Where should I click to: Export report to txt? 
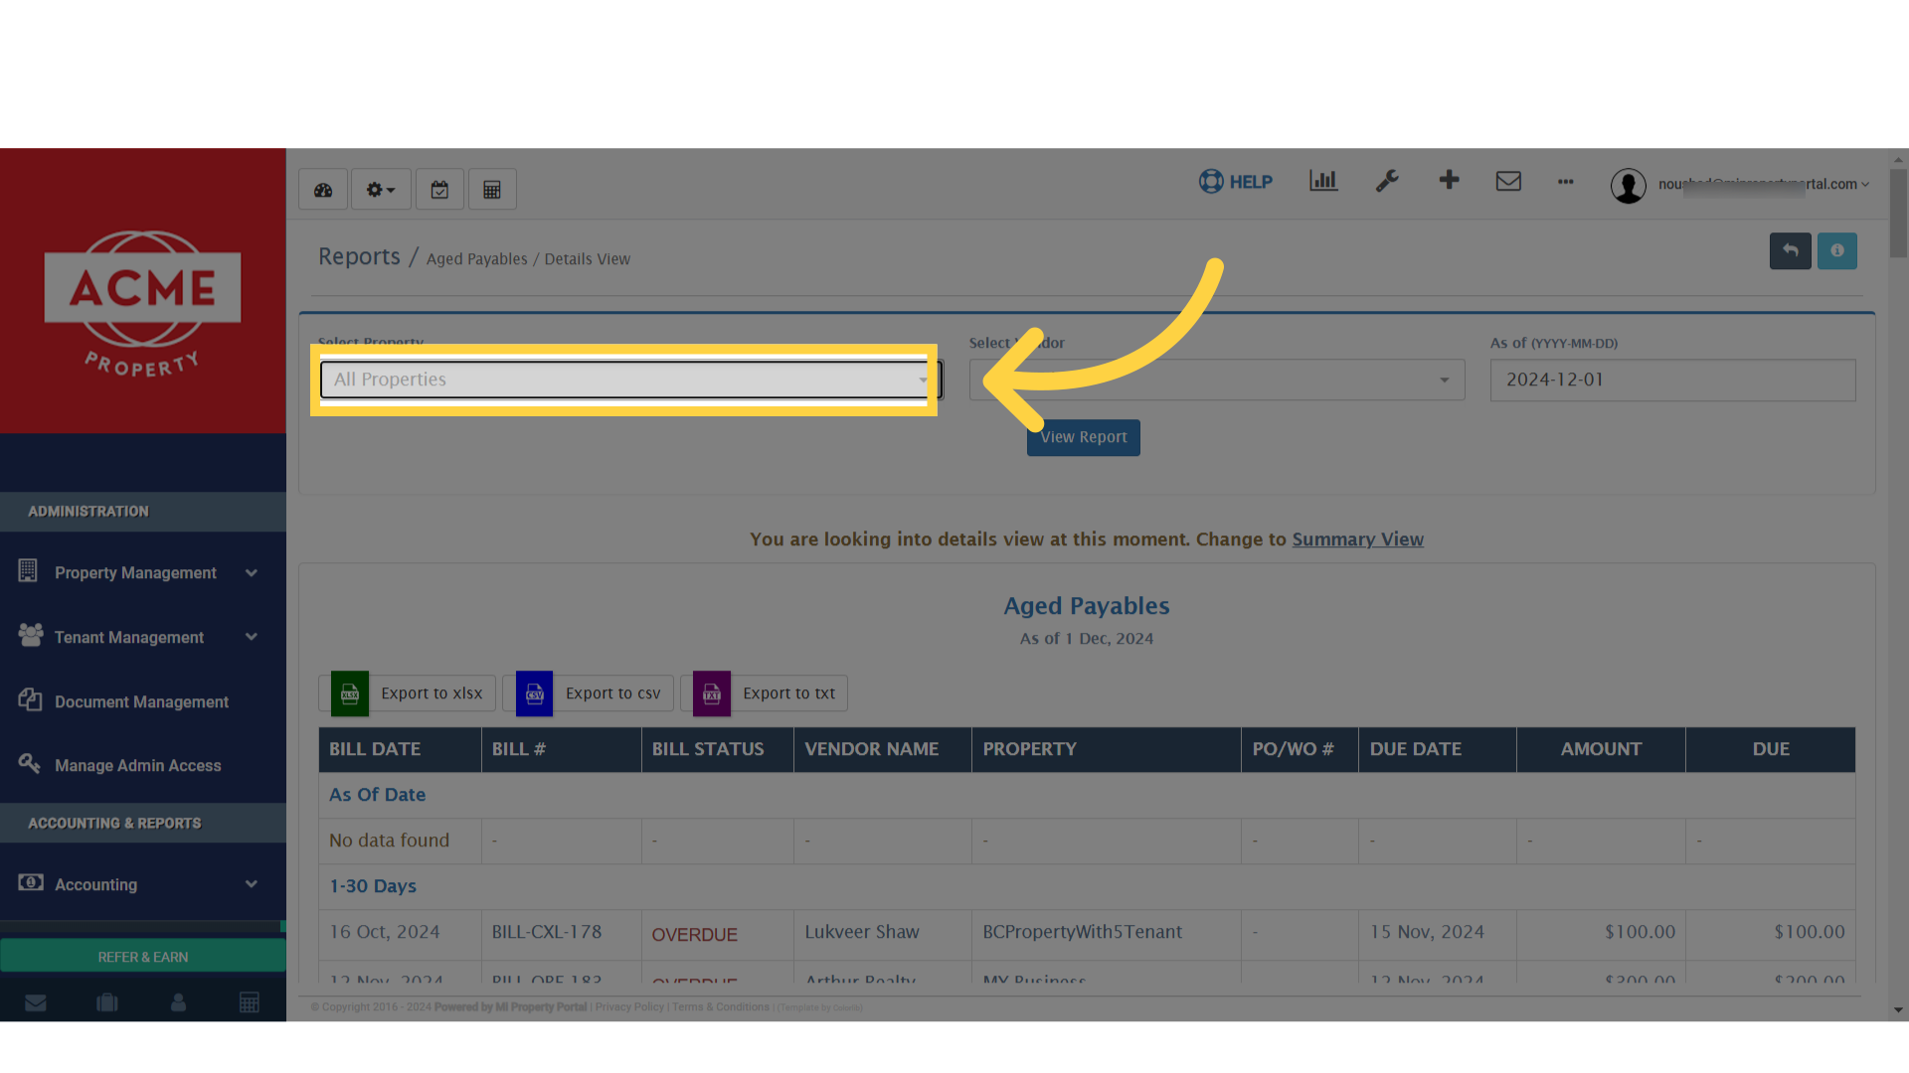(x=765, y=693)
